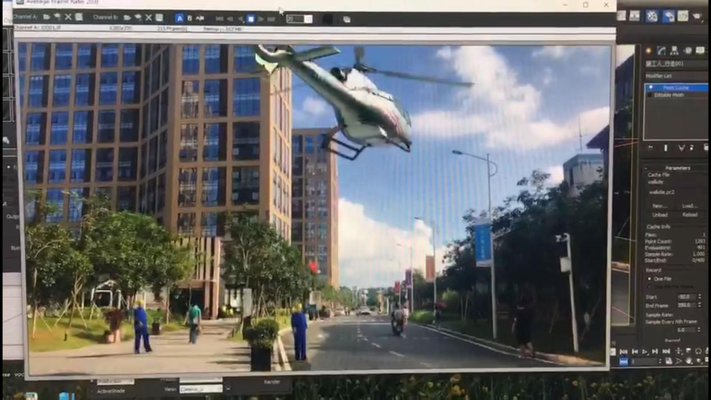
Task: Open a file in Channel B
Action: tap(127, 18)
